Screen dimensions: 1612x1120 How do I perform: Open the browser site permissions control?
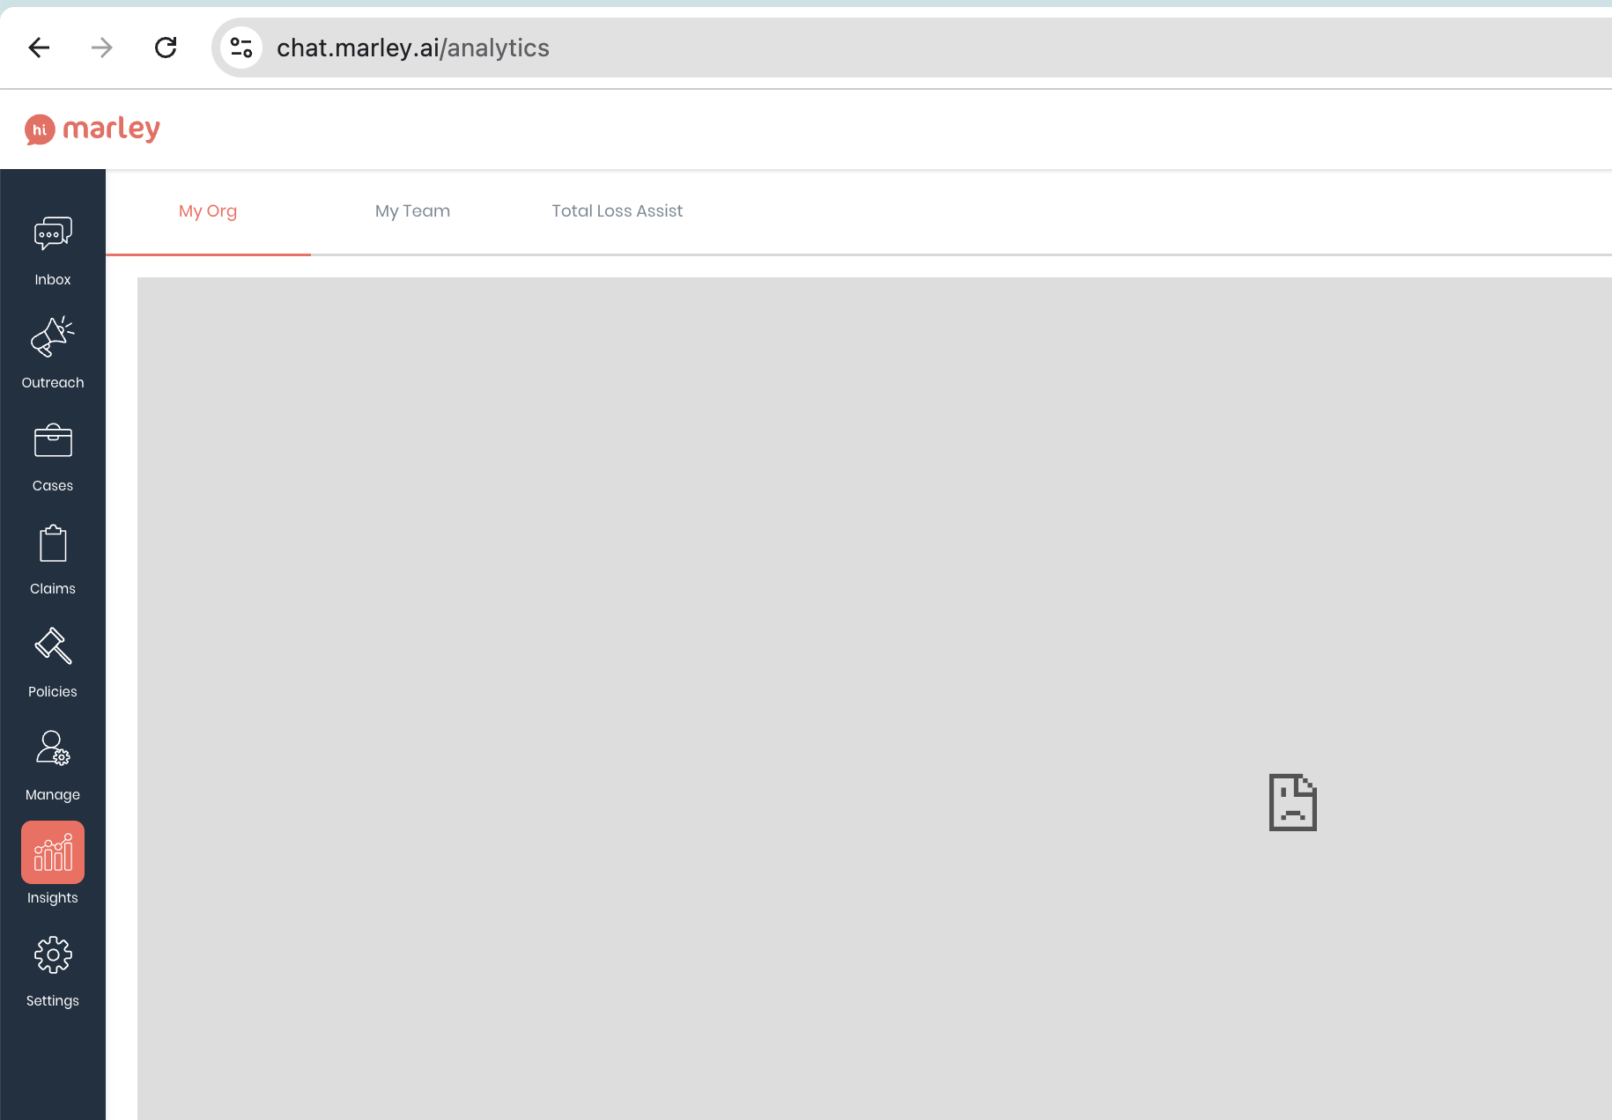coord(240,48)
